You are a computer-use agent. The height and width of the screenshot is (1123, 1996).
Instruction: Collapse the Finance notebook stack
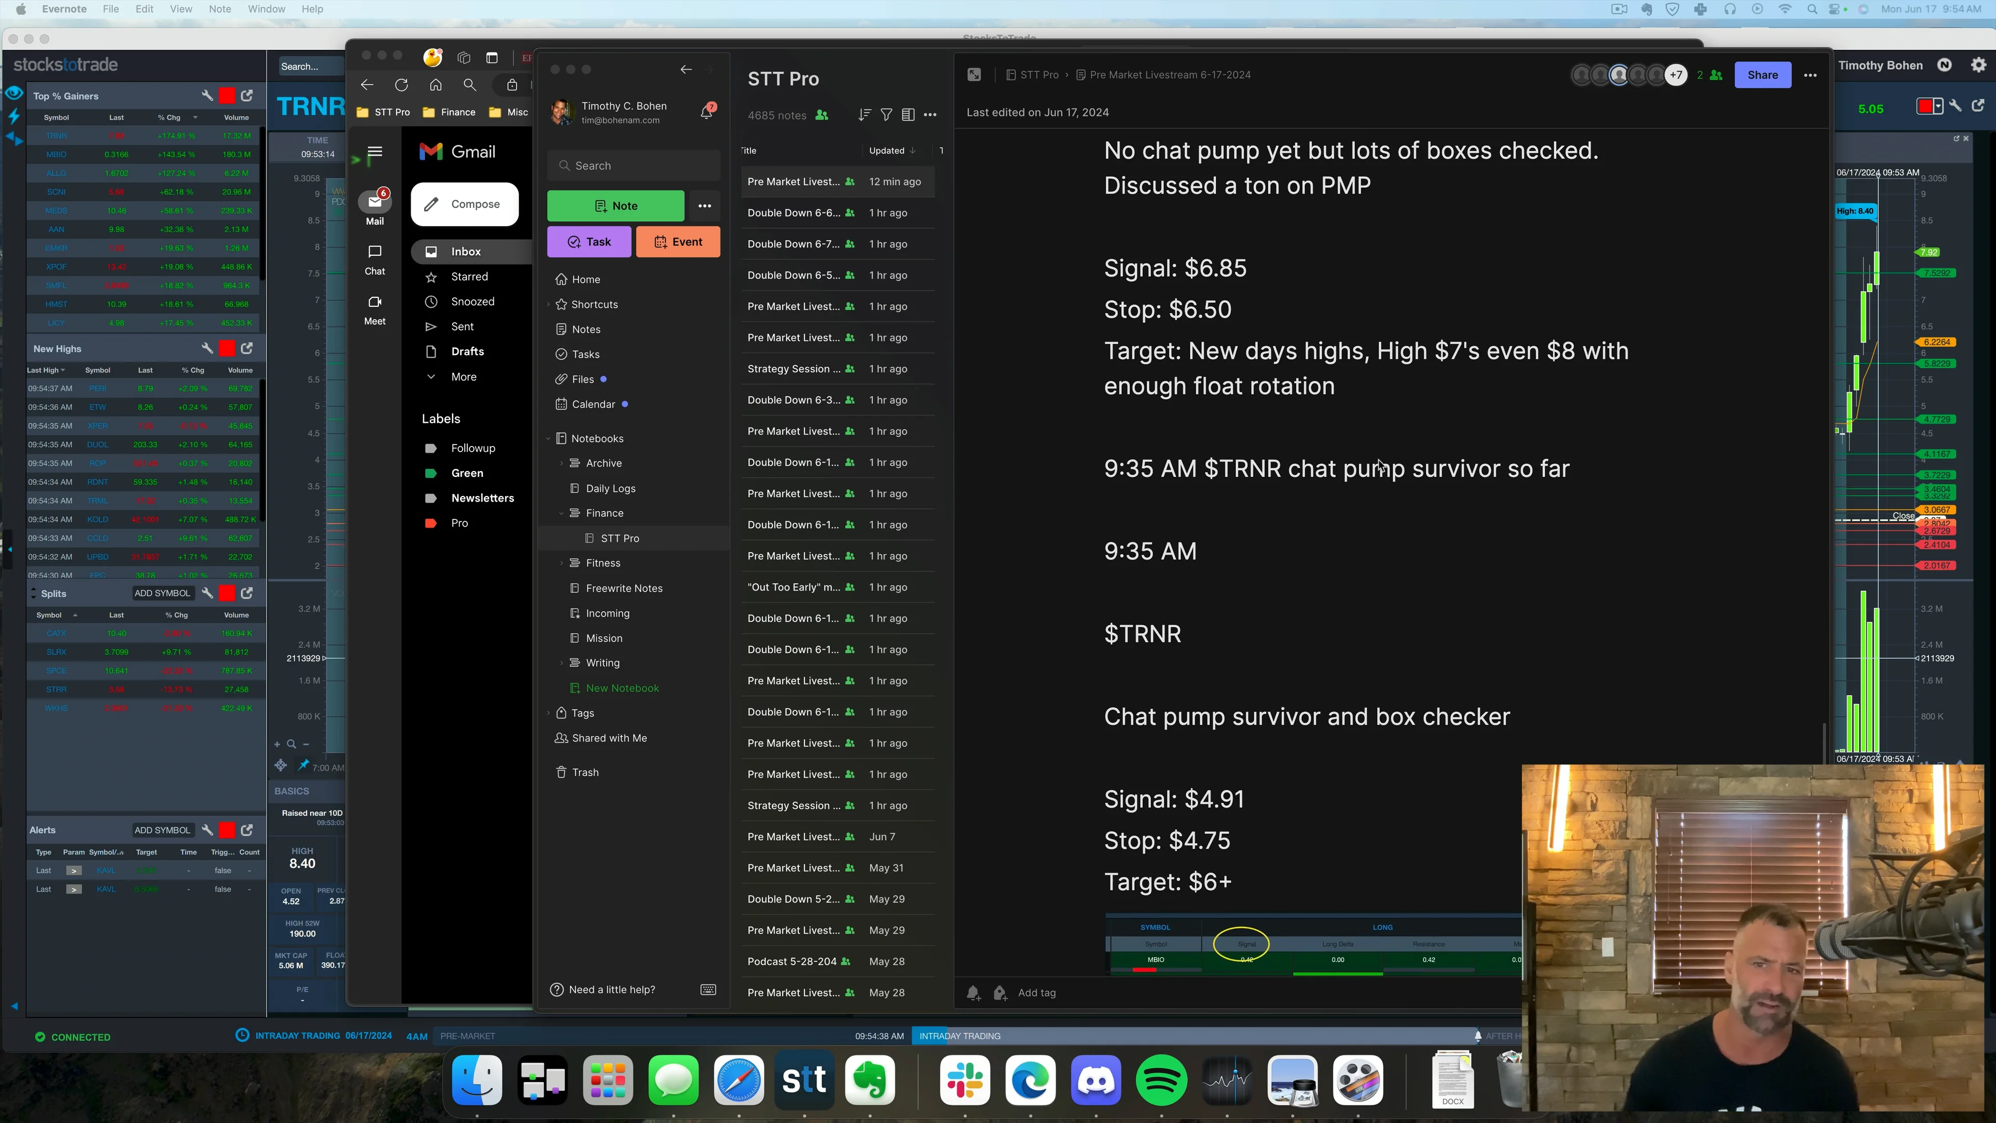pyautogui.click(x=562, y=513)
